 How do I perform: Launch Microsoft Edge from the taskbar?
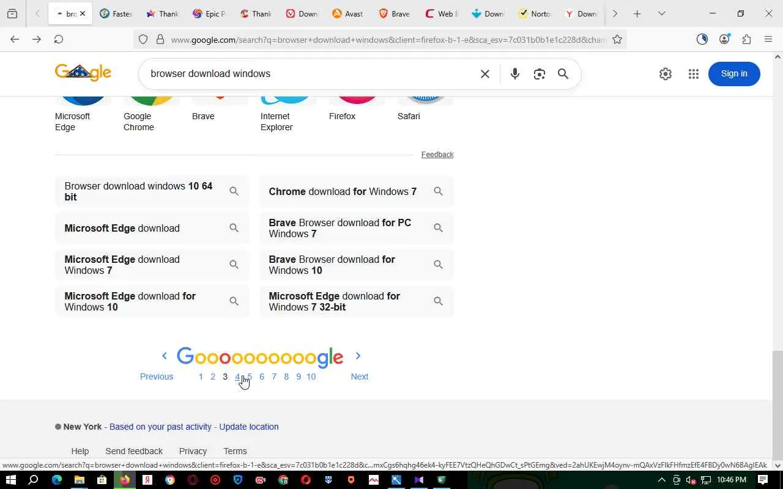[x=57, y=480]
